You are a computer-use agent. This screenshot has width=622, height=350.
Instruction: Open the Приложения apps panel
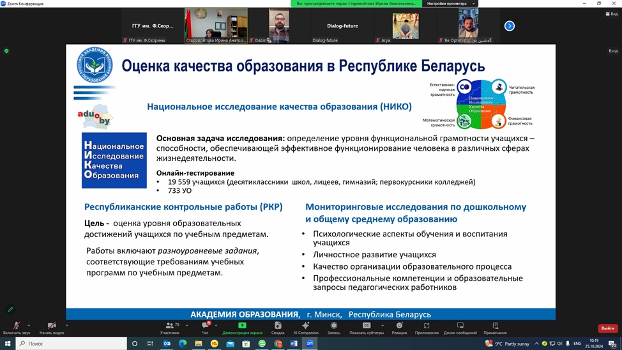pos(427,328)
